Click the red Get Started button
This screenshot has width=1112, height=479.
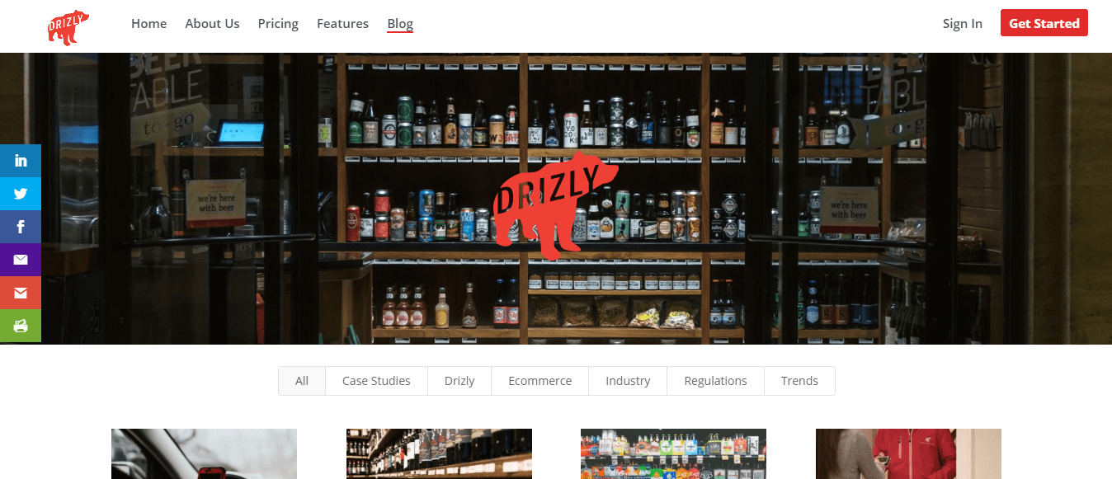click(x=1044, y=23)
